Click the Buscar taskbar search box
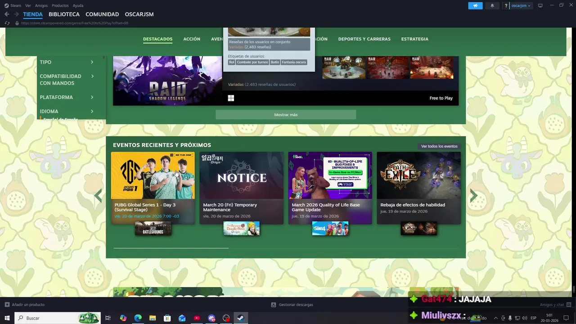576x324 pixels. [58, 318]
